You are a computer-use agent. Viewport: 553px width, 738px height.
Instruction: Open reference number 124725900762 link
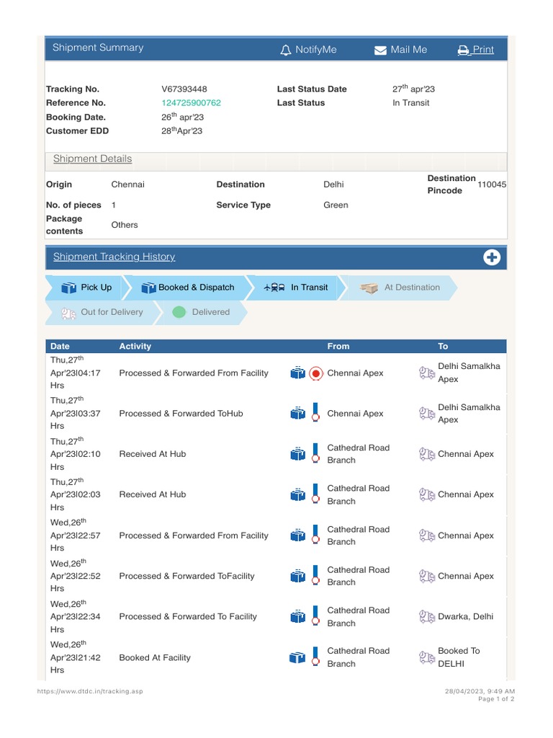[x=191, y=103]
